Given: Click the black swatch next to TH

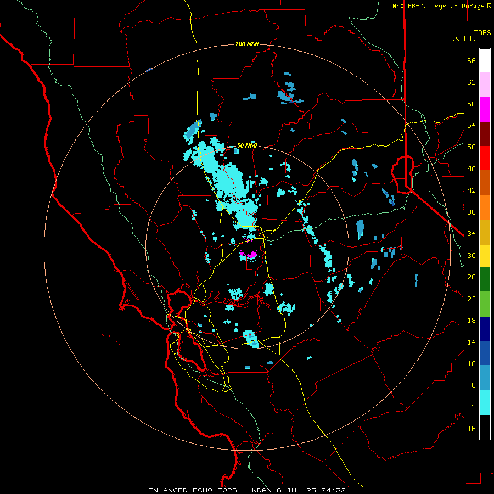Looking at the screenshot, I should 485,427.
